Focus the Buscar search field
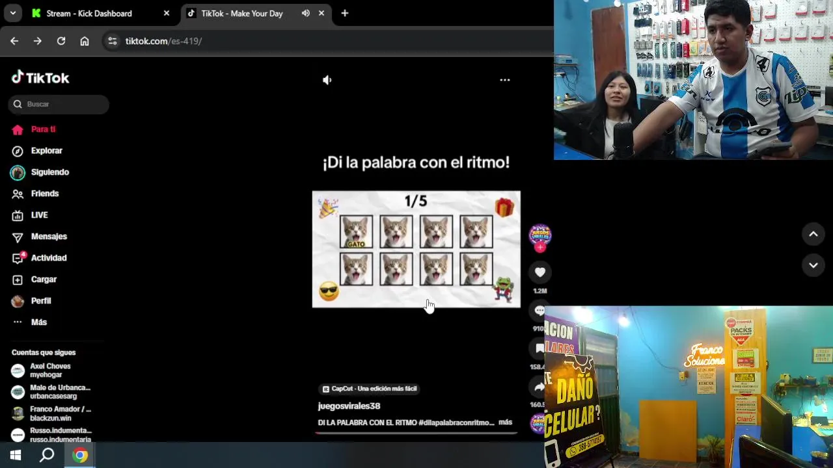833x468 pixels. click(59, 104)
